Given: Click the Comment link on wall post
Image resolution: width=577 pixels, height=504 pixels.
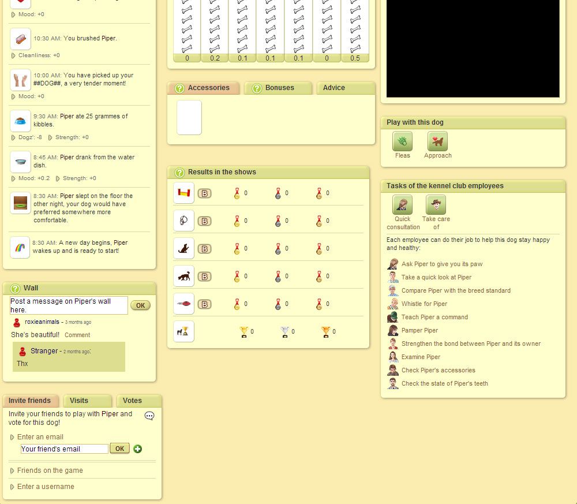Looking at the screenshot, I should click(x=77, y=335).
